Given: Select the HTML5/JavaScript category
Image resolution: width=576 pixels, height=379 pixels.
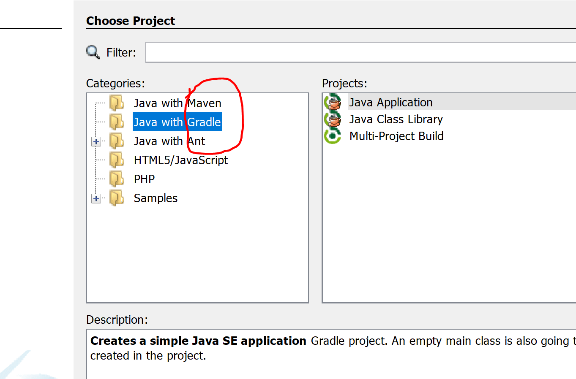Looking at the screenshot, I should click(x=180, y=160).
